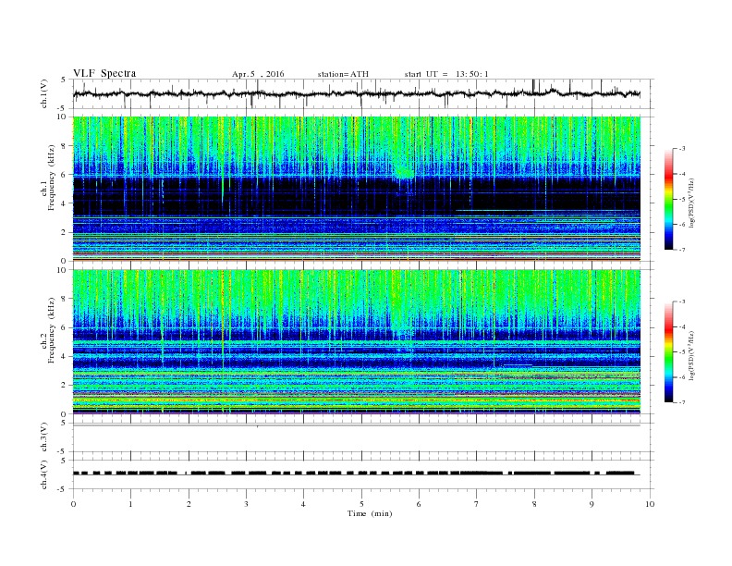This screenshot has width=732, height=566.
Task: Click the ch.4 pulse signal trace
Action: (x=356, y=474)
